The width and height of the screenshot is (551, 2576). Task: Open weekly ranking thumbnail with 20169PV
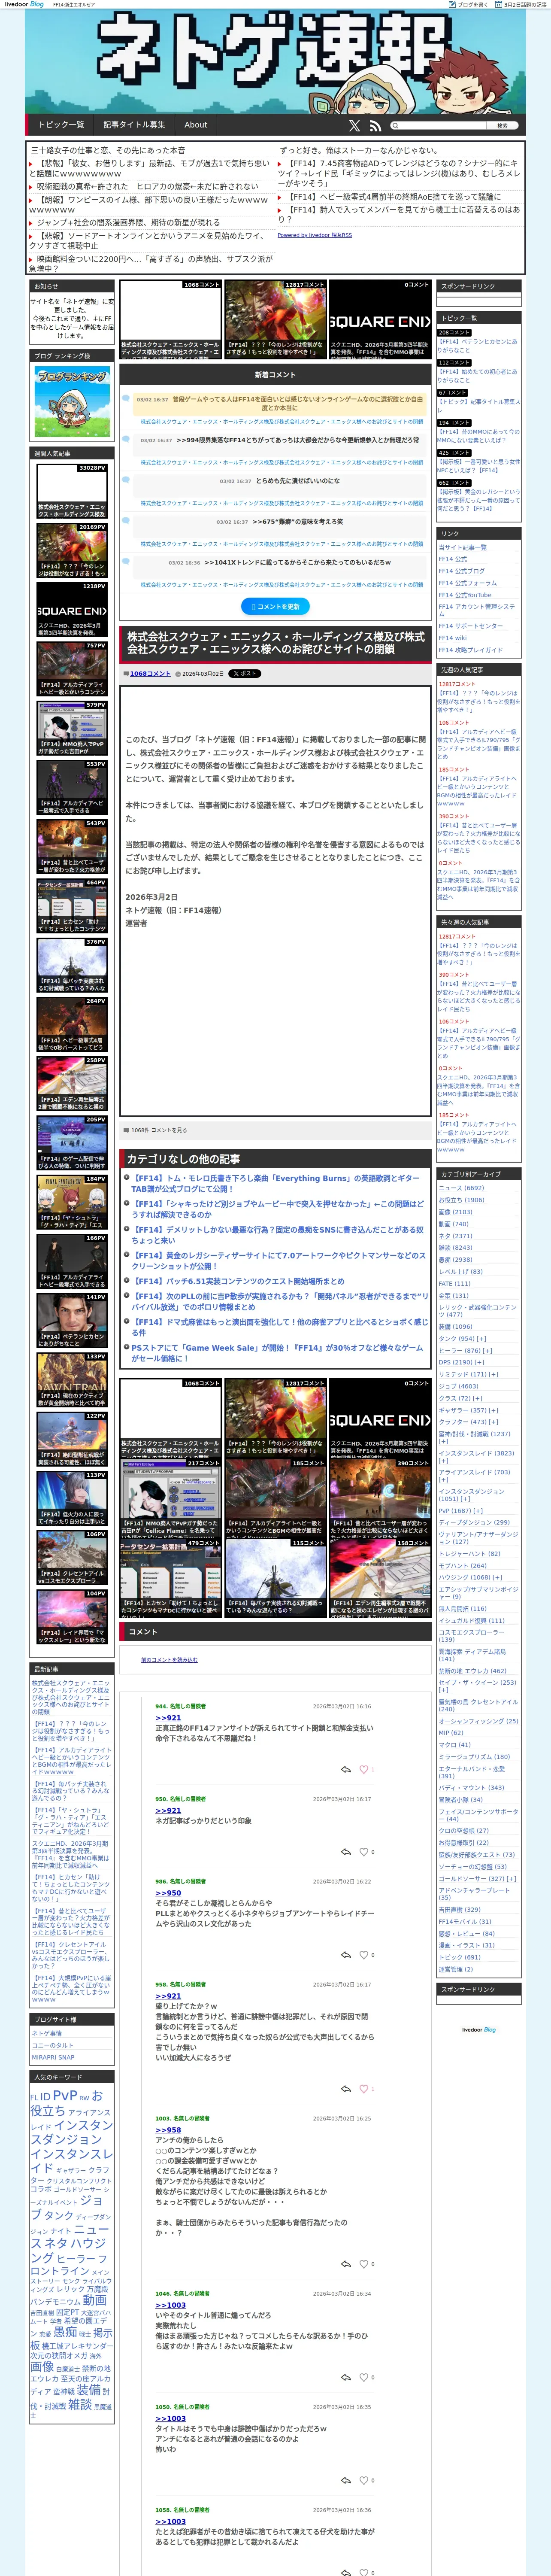[72, 550]
